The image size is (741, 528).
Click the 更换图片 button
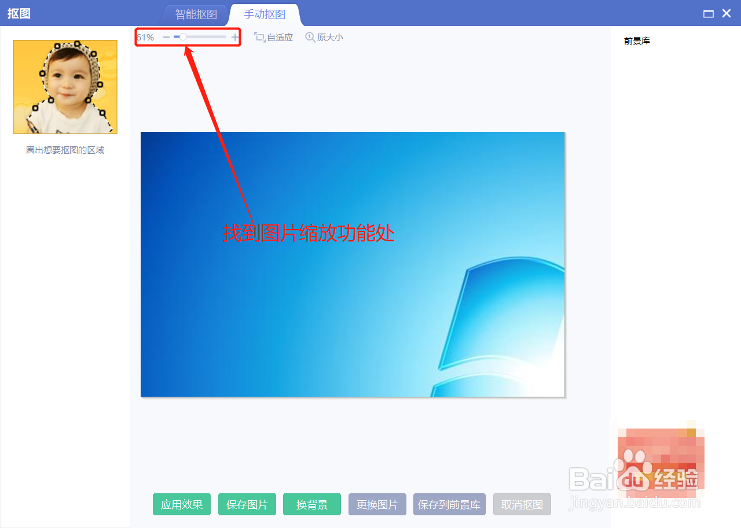[377, 504]
